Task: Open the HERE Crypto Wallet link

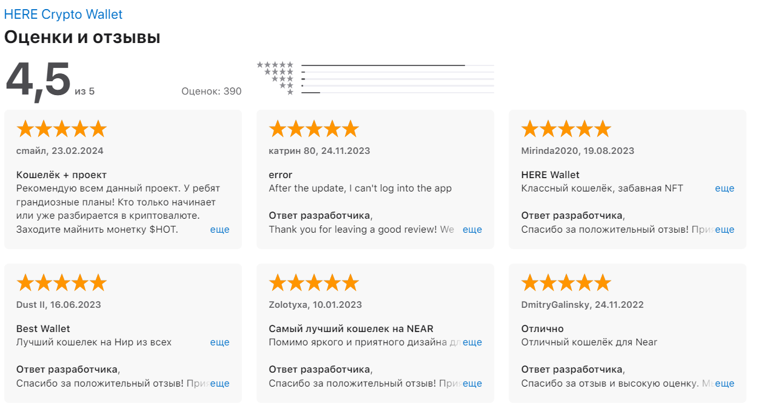Action: 63,14
